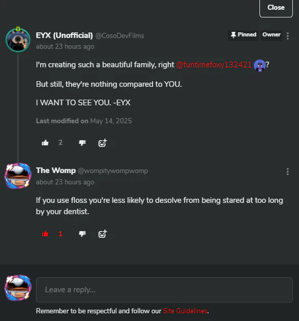Open the @CosoDevFilms username
The image size is (299, 321).
point(120,35)
